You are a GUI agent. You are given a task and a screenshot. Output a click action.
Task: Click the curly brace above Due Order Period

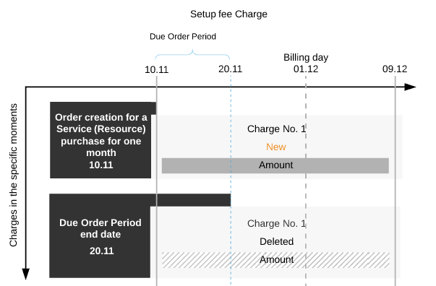point(192,54)
